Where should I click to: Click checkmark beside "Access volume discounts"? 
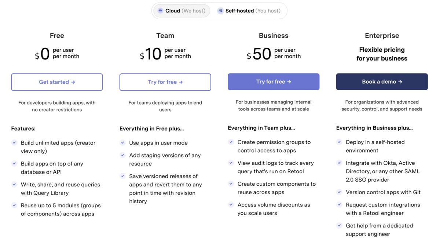pyautogui.click(x=231, y=205)
